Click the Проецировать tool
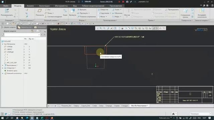 coord(172,10)
